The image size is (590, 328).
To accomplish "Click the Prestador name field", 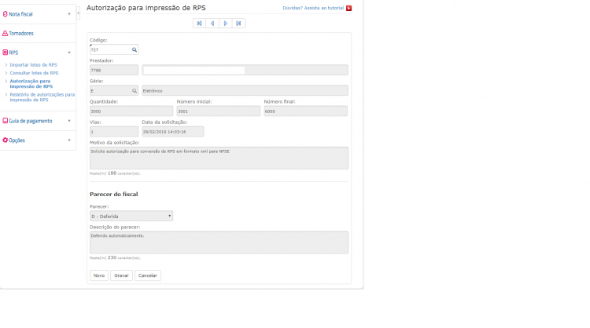I will [x=245, y=70].
